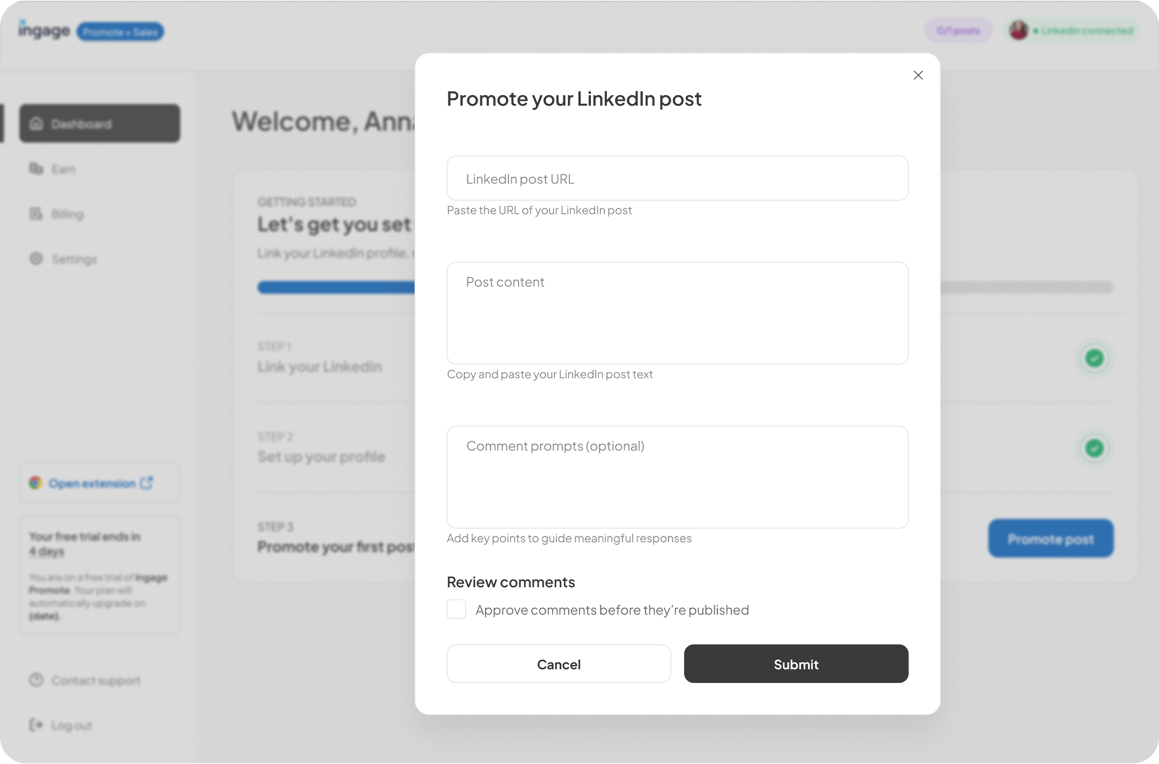Click the Comment prompts (optional) text area
This screenshot has width=1159, height=764.
coord(677,477)
